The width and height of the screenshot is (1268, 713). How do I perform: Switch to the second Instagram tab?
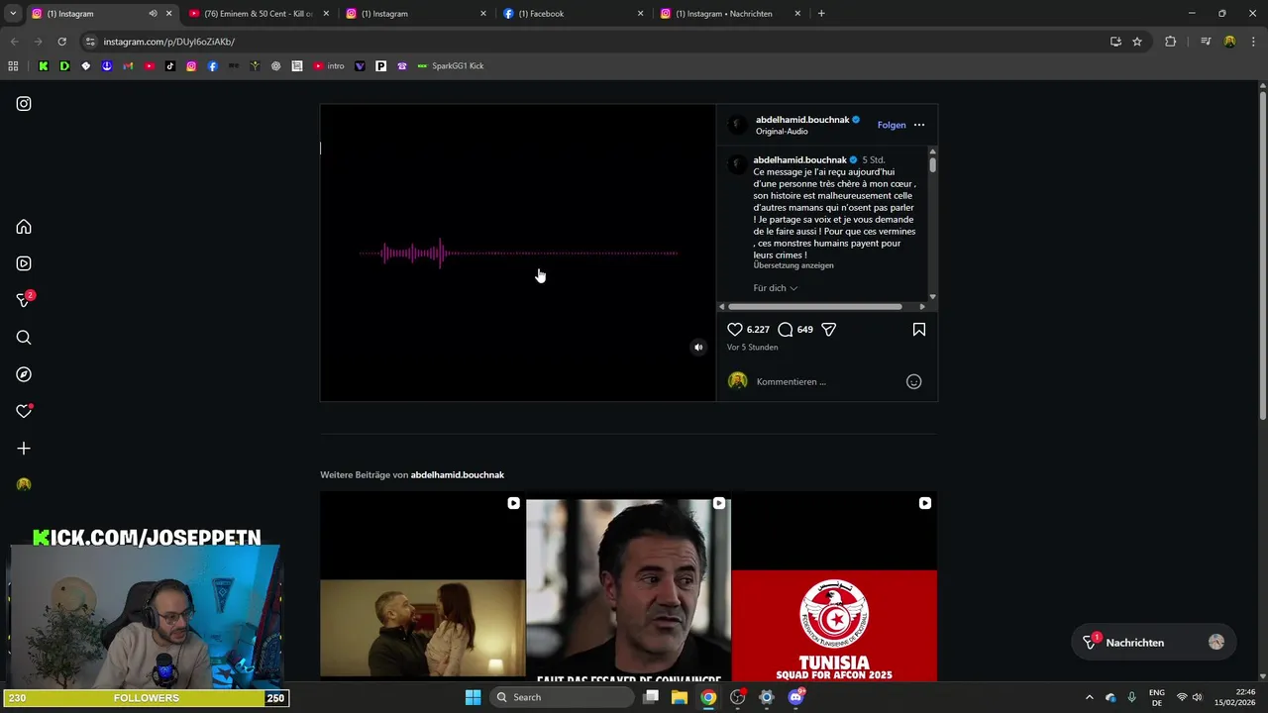click(x=416, y=14)
